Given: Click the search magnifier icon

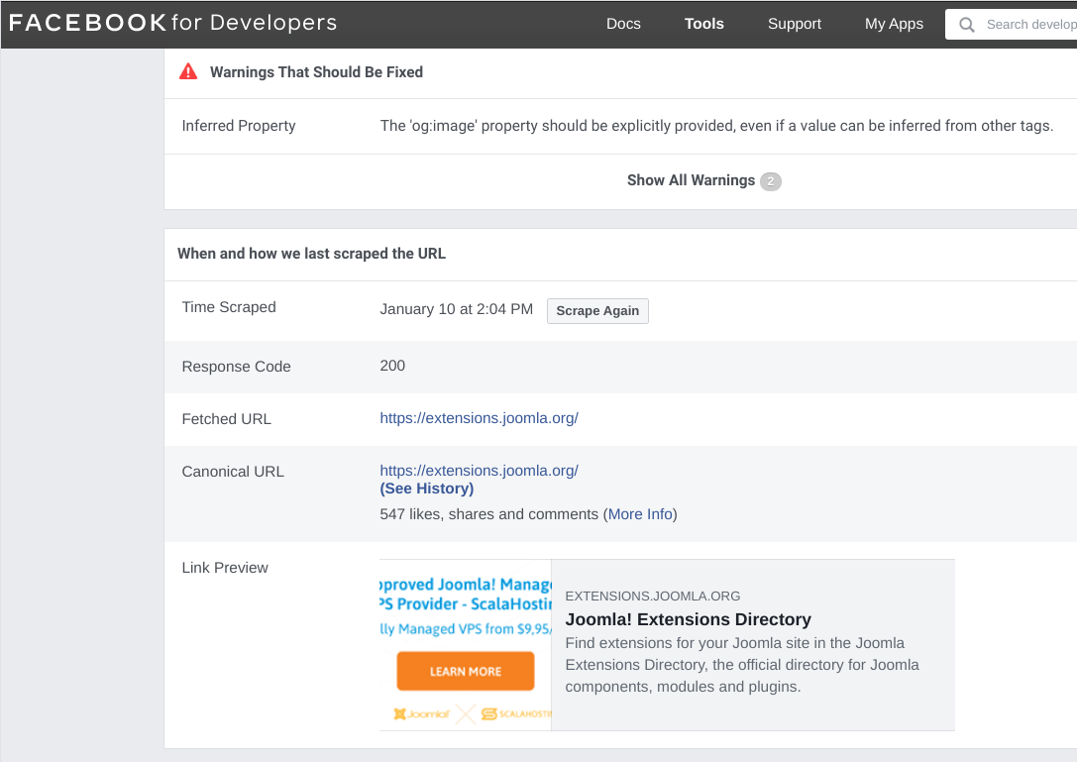Looking at the screenshot, I should pos(966,24).
